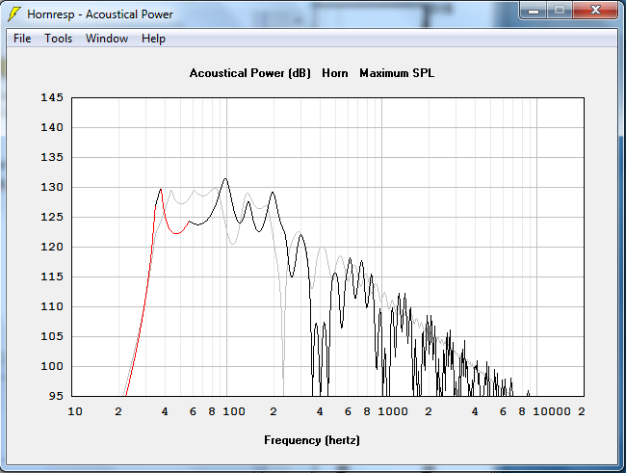This screenshot has height=473, width=626.
Task: Open the Tools menu
Action: click(59, 39)
